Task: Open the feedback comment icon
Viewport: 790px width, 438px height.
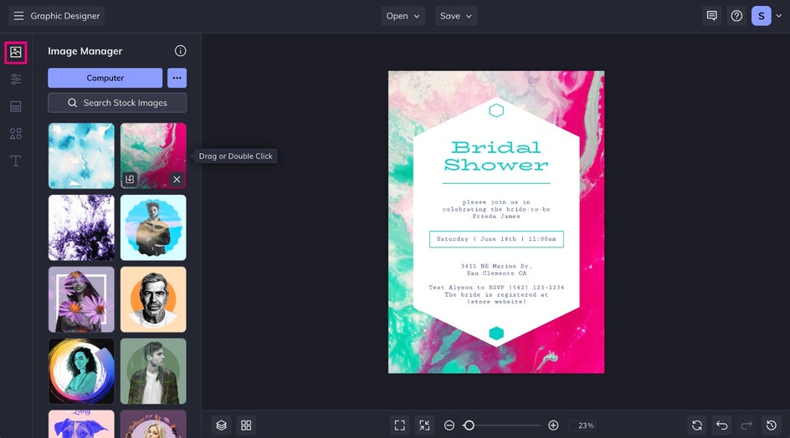Action: pos(712,16)
